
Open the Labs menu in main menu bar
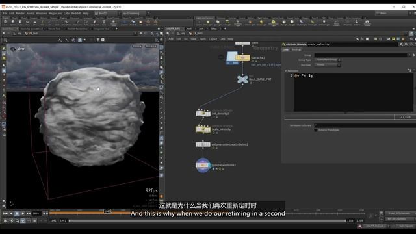point(66,13)
